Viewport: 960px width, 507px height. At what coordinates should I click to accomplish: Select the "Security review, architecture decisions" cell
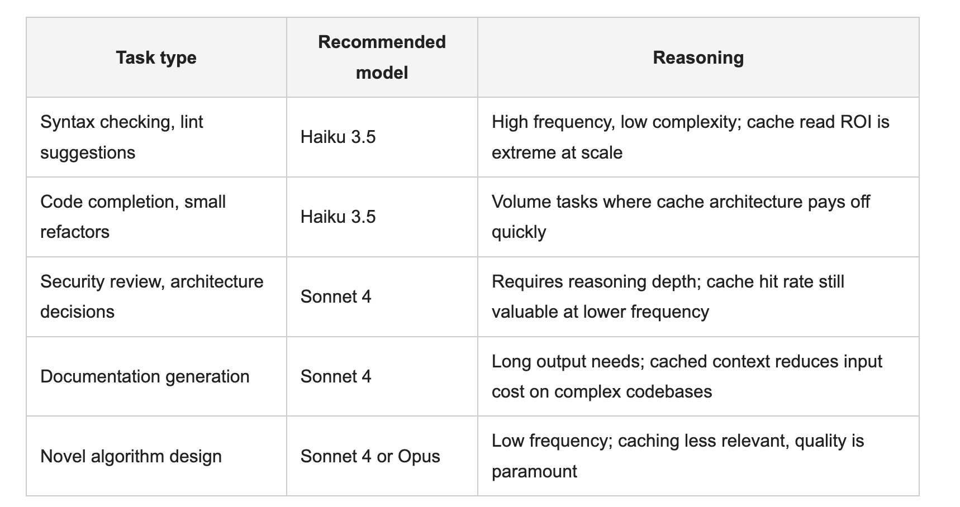[156, 296]
